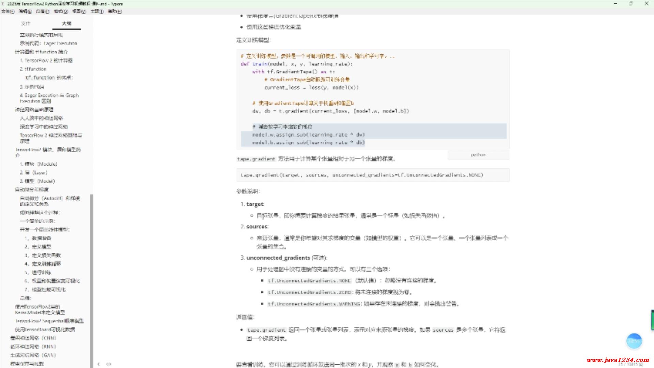Click the Typora app icon in title bar

point(3,4)
